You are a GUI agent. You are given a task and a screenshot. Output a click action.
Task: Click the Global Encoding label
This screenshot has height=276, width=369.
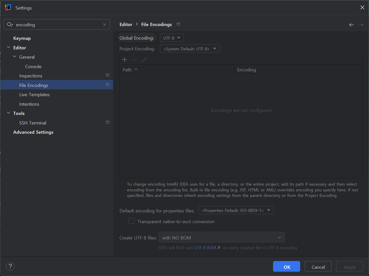click(x=137, y=38)
